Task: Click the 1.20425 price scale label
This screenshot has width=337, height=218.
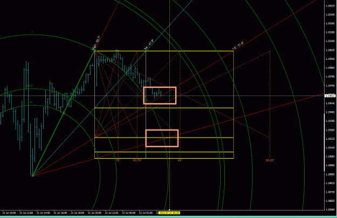Action: click(330, 6)
